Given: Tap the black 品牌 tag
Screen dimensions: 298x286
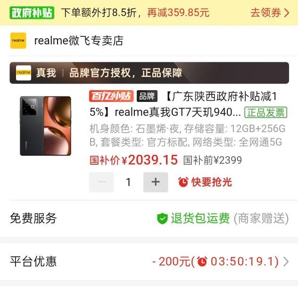Looking at the screenshot, I should (147, 96).
